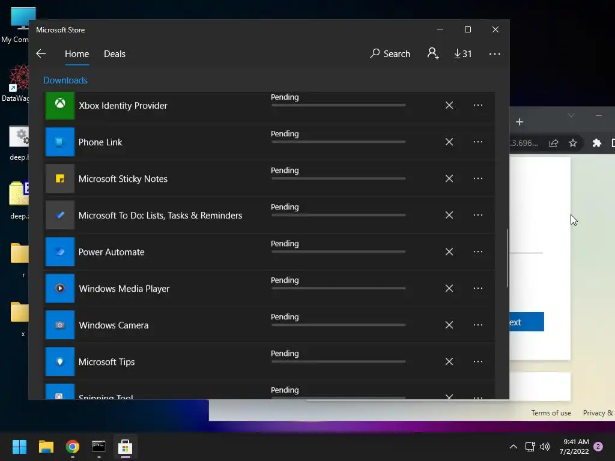Click the Phone Link app icon
Screen dimensions: 615x461
coord(60,142)
